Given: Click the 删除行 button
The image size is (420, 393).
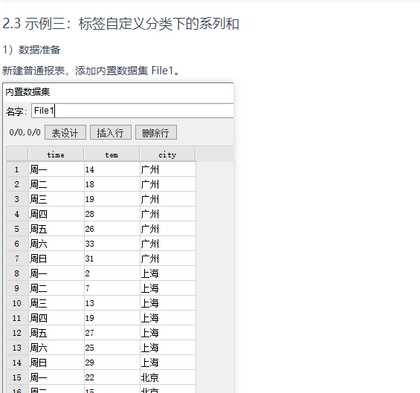Looking at the screenshot, I should tap(156, 132).
